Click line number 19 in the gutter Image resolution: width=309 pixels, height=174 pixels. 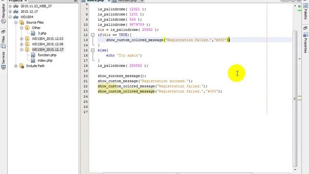[x=85, y=71]
